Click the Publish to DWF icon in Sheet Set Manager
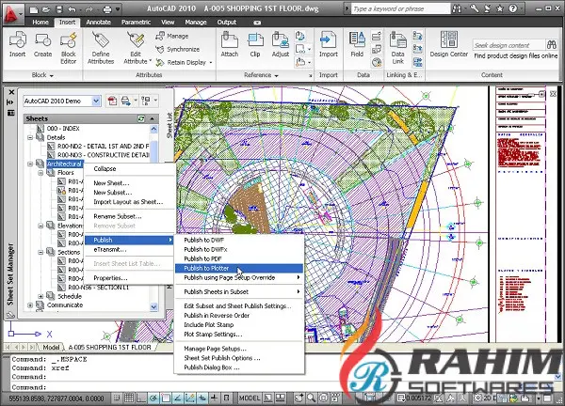 click(x=112, y=101)
